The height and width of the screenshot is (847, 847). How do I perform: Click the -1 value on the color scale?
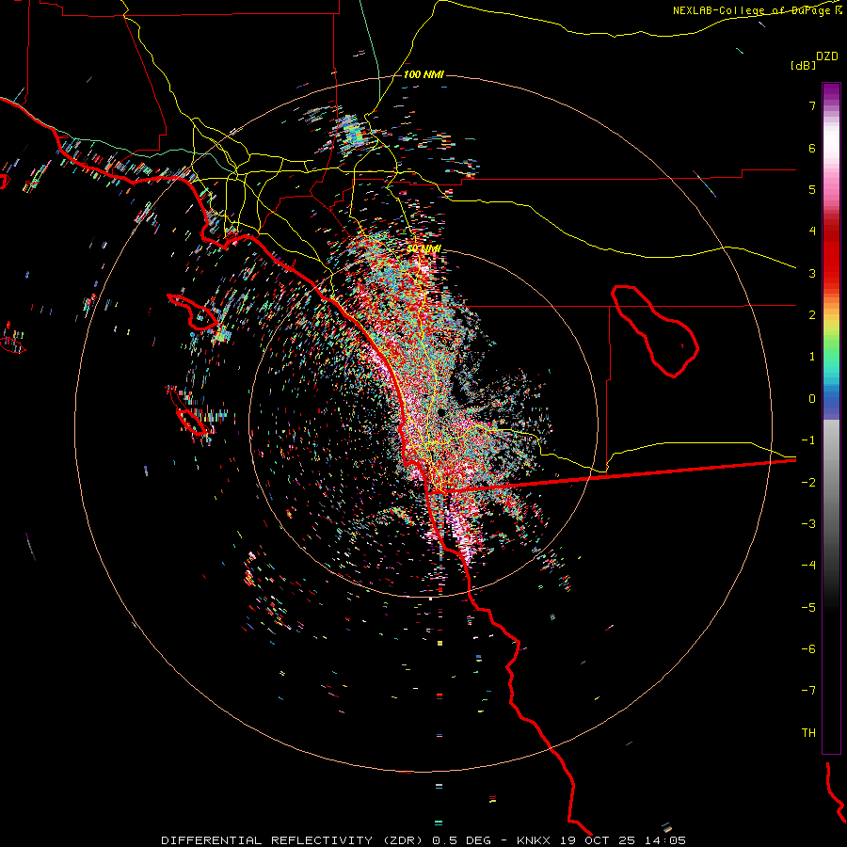808,440
